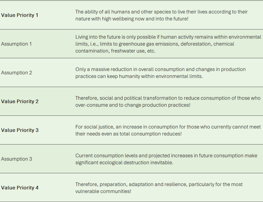Click the words "vulnerable communities!"
263x202 pixels.
[x=103, y=191]
